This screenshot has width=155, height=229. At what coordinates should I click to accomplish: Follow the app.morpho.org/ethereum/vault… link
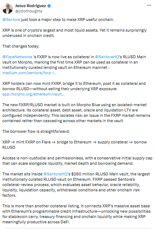click(x=33, y=94)
